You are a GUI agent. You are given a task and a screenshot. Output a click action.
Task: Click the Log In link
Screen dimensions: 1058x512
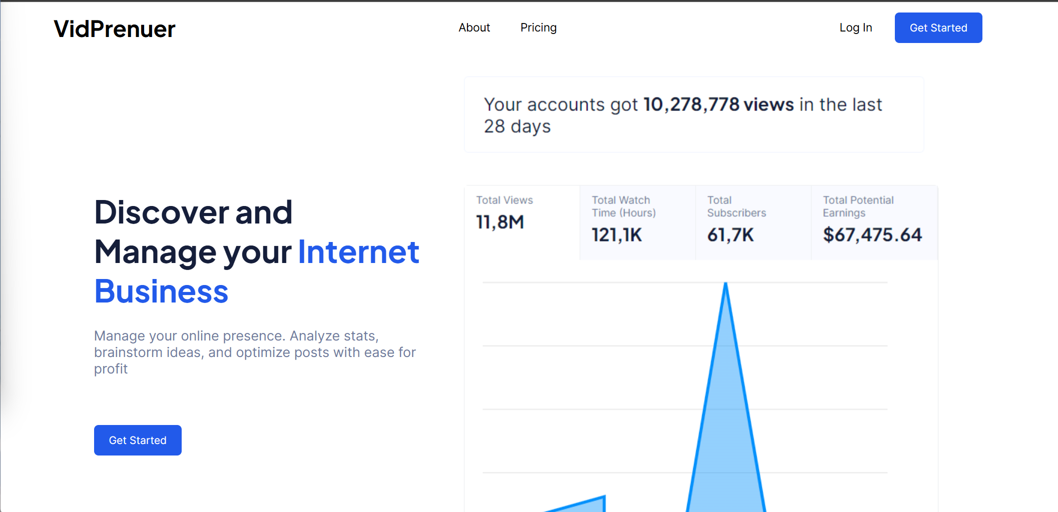tap(855, 27)
